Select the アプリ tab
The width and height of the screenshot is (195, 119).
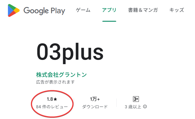(x=109, y=10)
